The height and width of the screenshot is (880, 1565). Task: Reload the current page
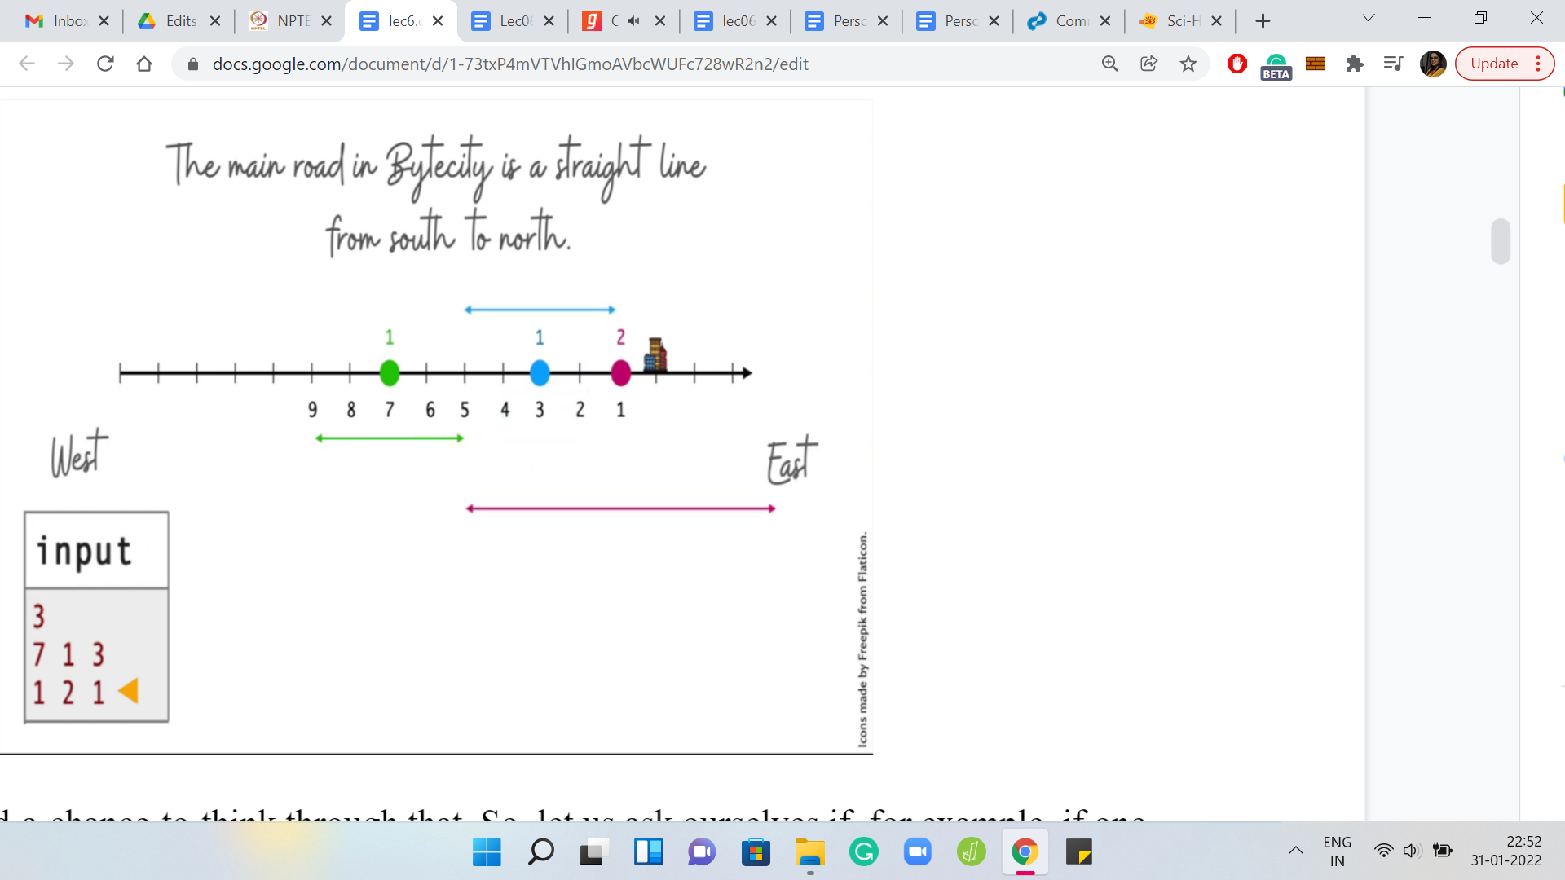(x=105, y=64)
